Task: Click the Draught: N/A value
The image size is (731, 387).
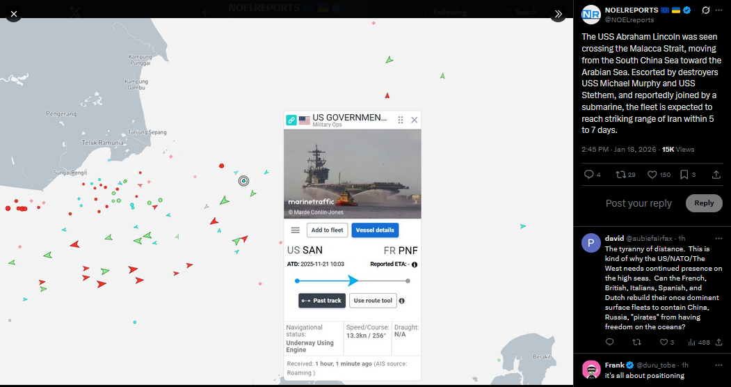Action: [x=400, y=334]
